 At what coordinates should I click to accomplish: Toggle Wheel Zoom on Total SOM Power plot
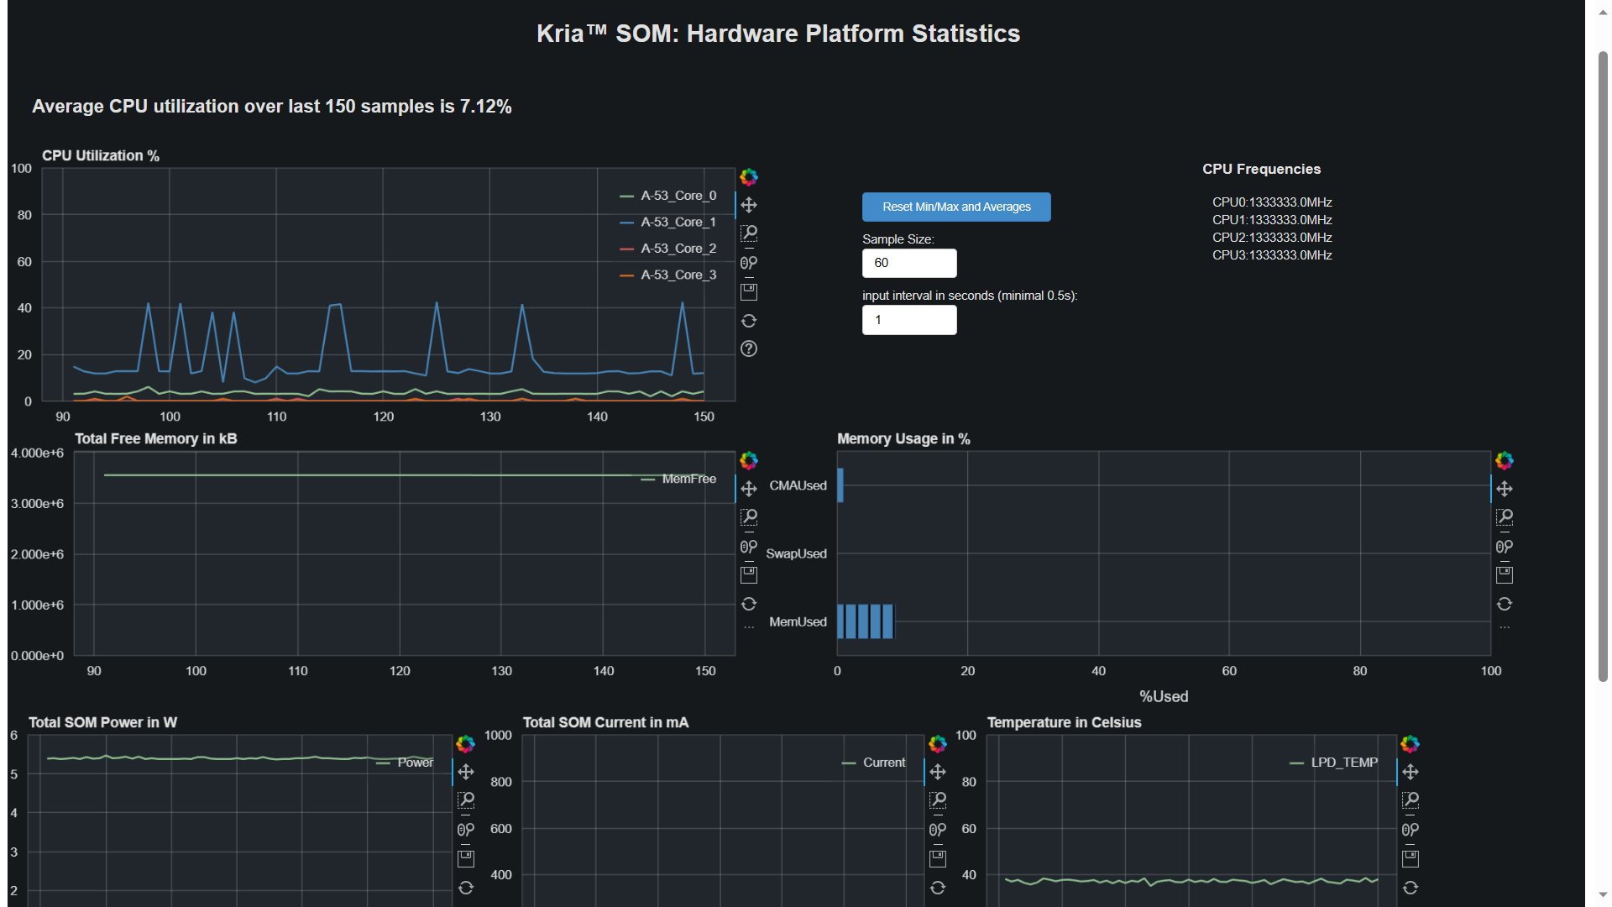(466, 830)
